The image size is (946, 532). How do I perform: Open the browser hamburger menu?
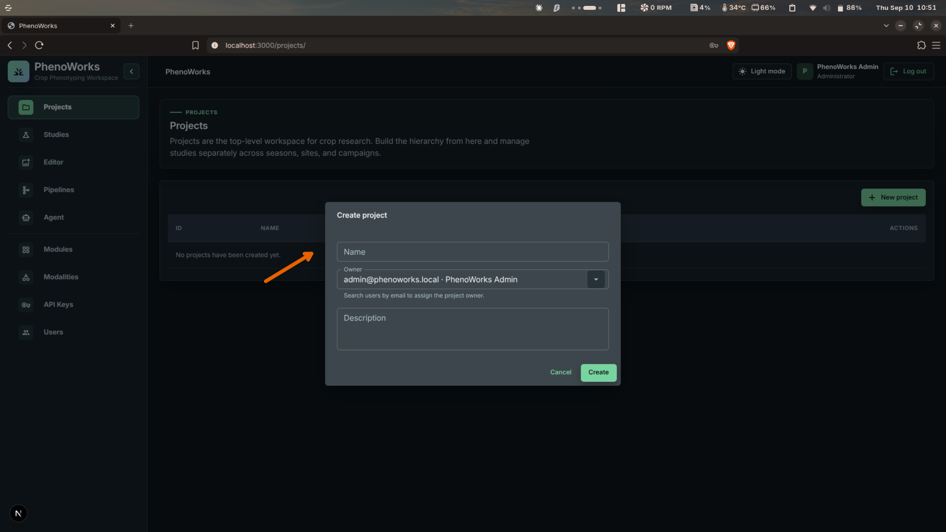click(936, 45)
